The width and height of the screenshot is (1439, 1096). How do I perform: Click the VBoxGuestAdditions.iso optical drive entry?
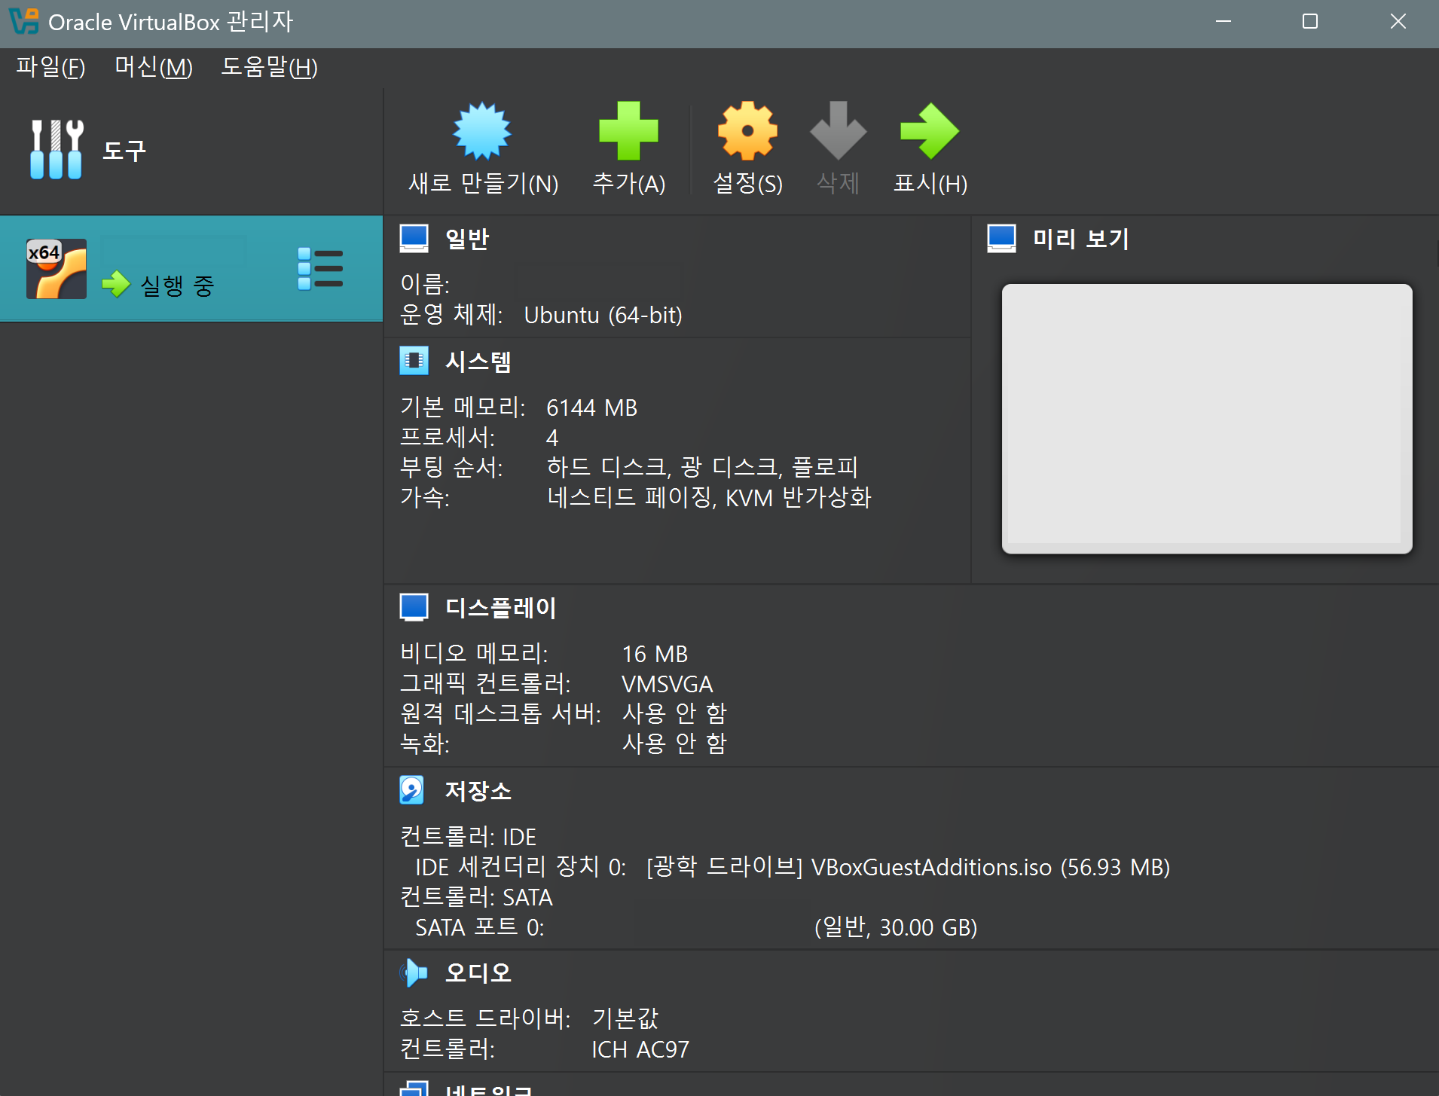pyautogui.click(x=907, y=867)
